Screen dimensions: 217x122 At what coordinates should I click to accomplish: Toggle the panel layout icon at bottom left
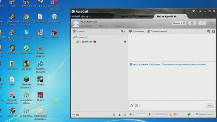pyautogui.click(x=78, y=115)
